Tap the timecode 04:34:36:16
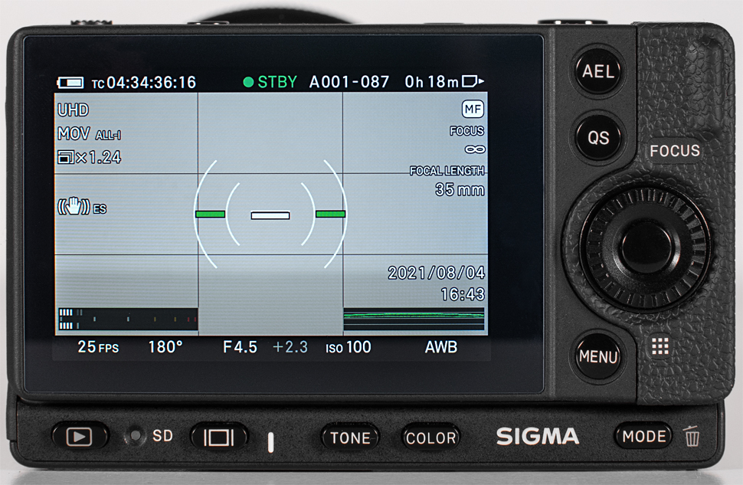This screenshot has height=485, width=743. coord(144,83)
